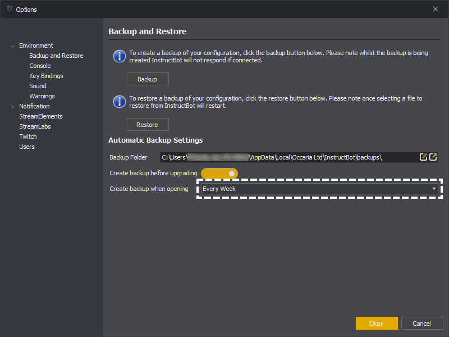Click the info icon beside backup instructions

tap(120, 56)
